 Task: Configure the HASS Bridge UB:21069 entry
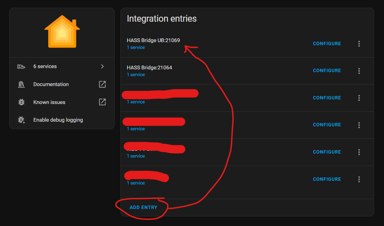[327, 44]
